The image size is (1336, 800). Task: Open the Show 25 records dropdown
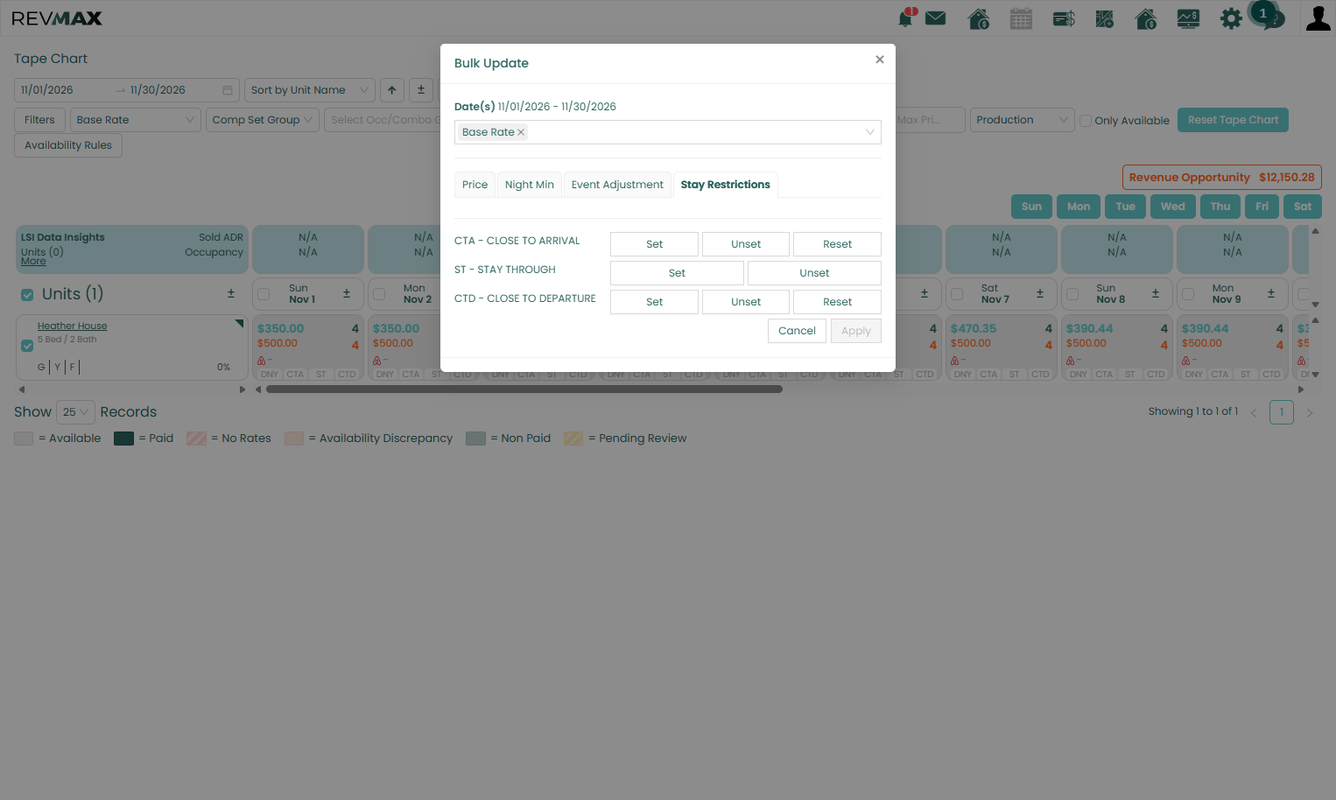point(75,412)
